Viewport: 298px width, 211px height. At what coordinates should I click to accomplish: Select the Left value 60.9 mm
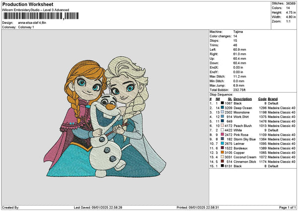[239, 50]
